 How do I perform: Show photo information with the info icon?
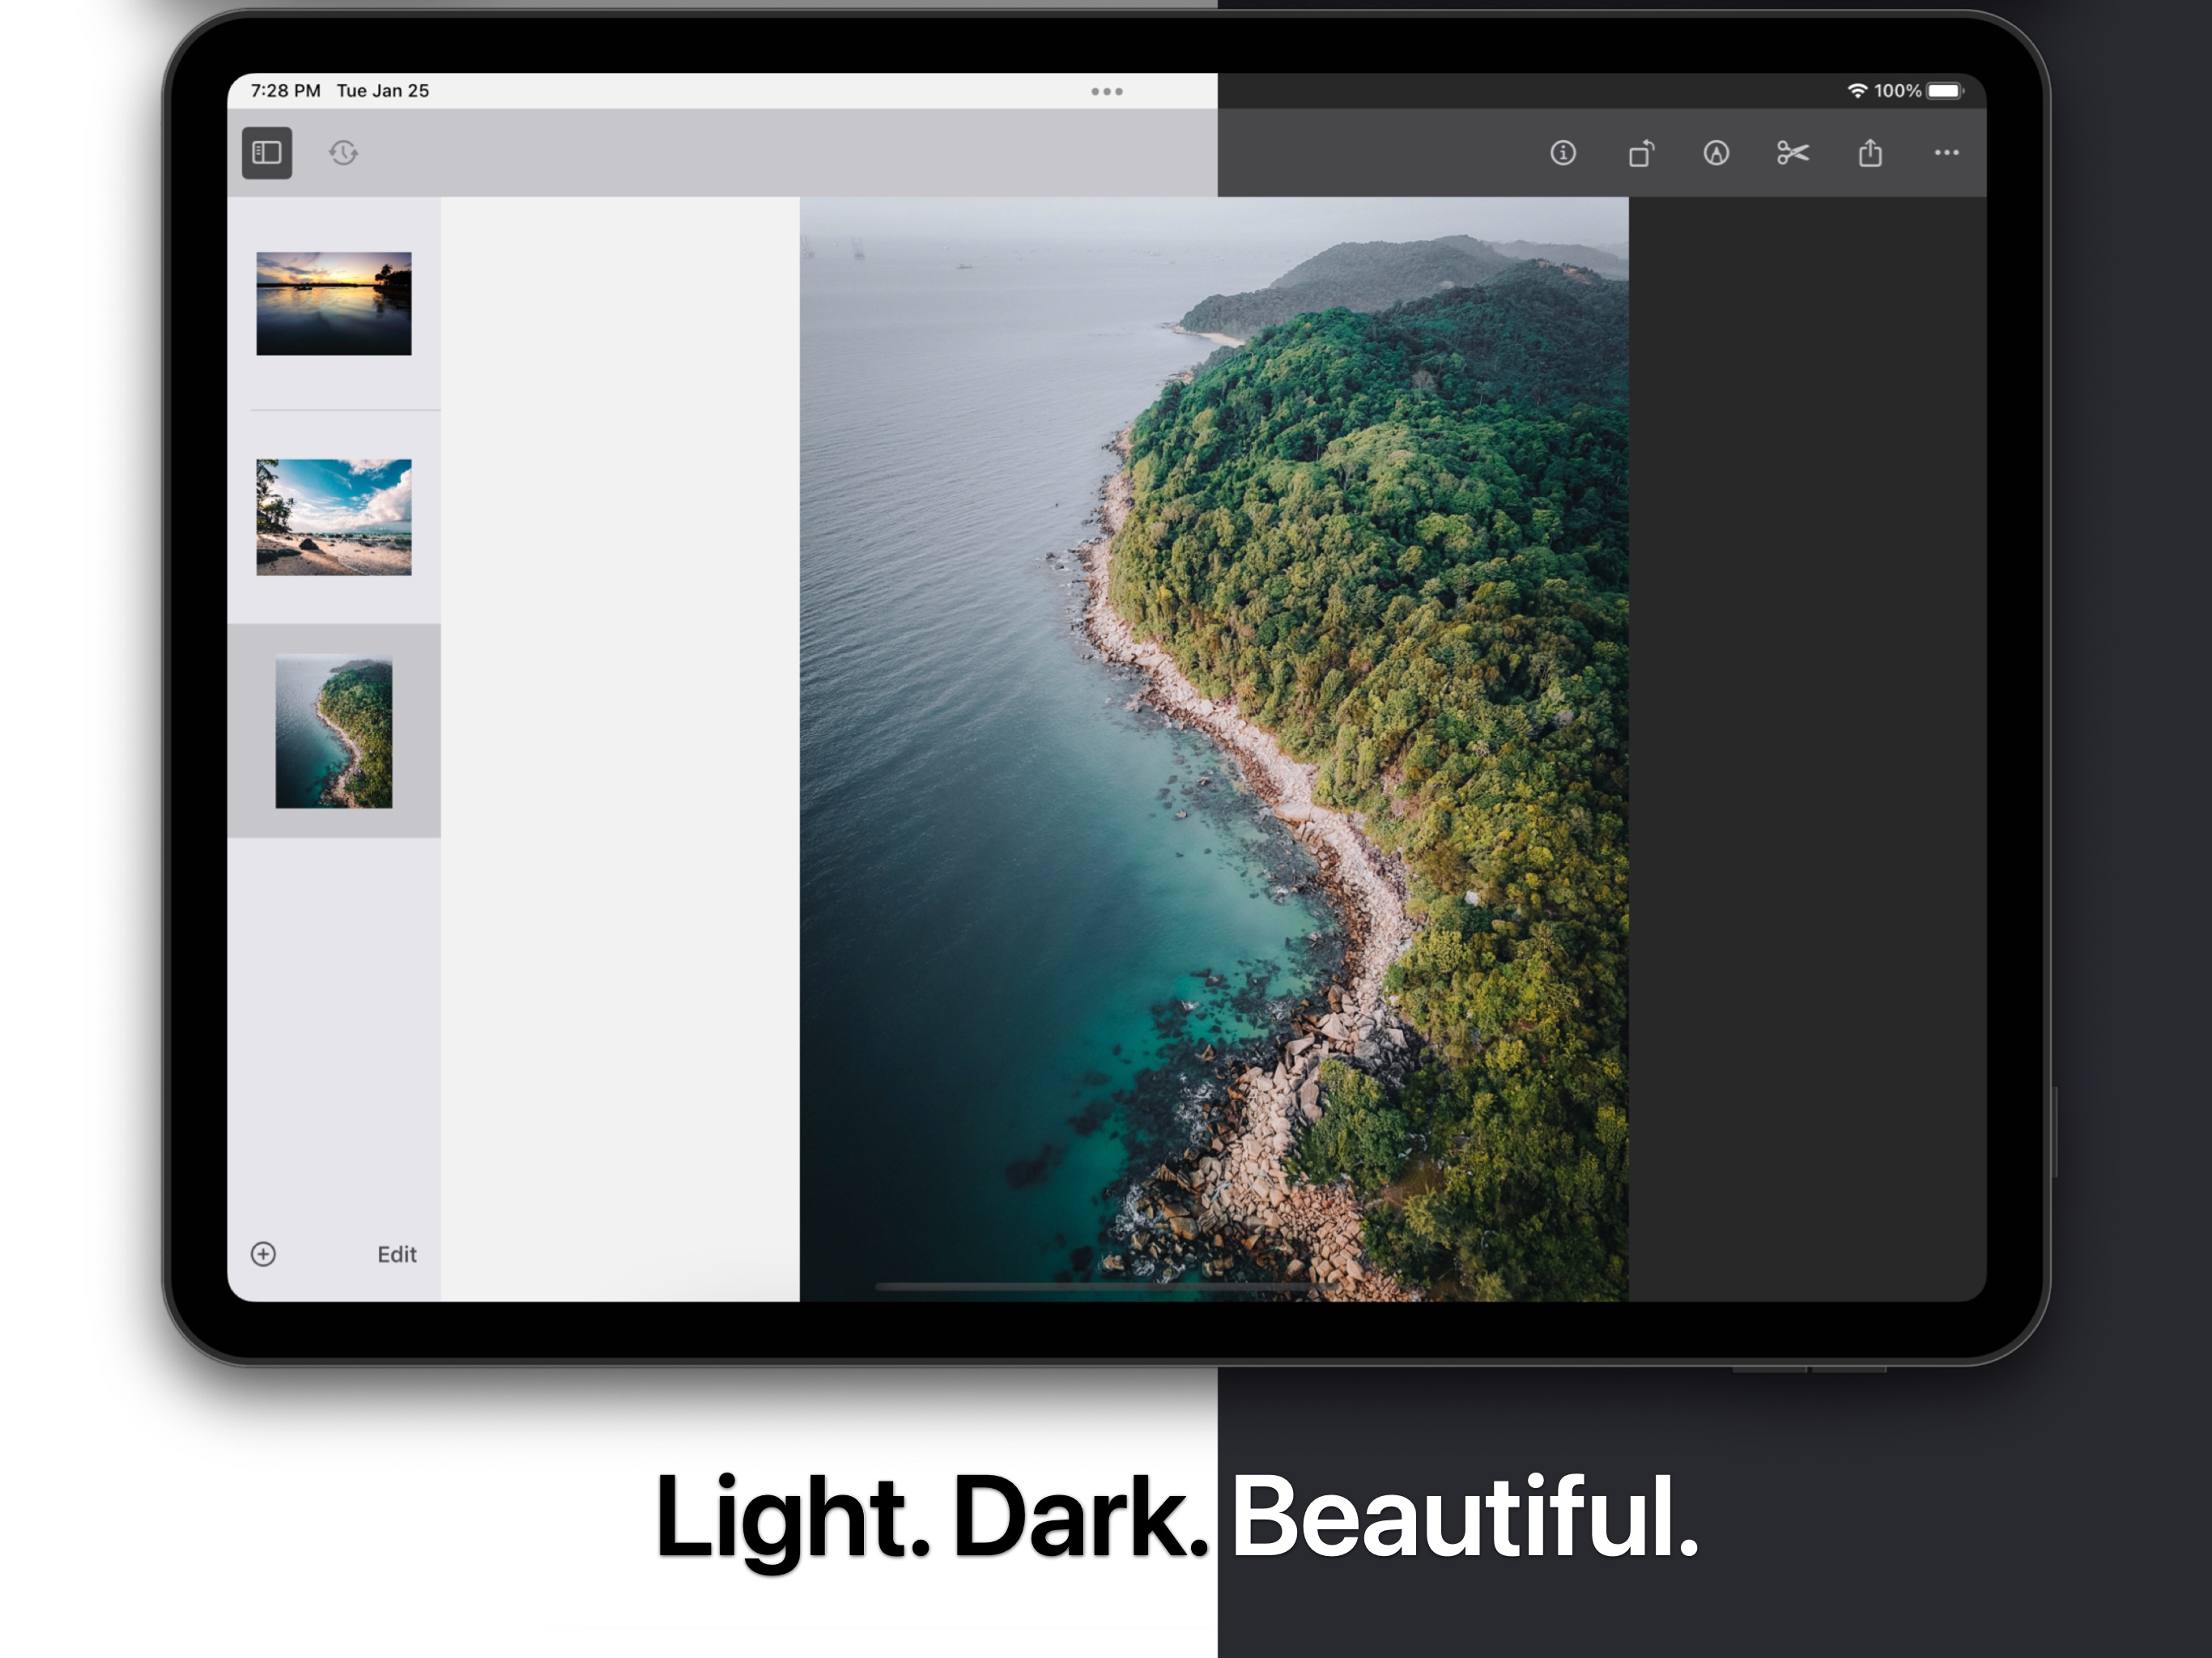[x=1563, y=153]
